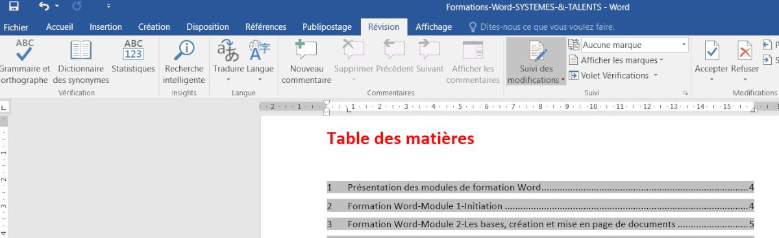The width and height of the screenshot is (779, 238).
Task: Expand the Langue dropdown arrow
Action: (x=260, y=80)
